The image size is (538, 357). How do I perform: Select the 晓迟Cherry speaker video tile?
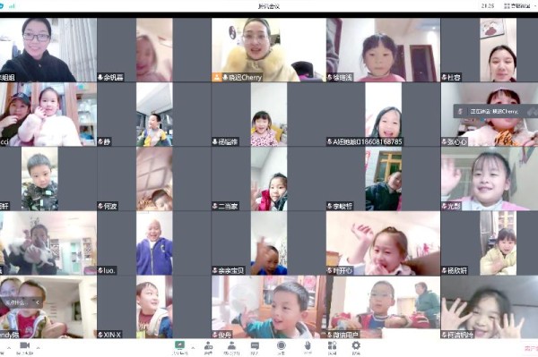[x=268, y=49]
